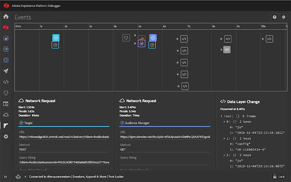Open the Launch rocket icon in sidebar
Viewport: 291px width, 182px height.
coord(6,71)
